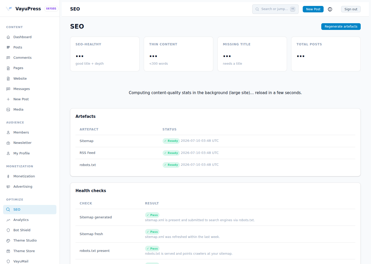Click the Advertising icon in sidebar
This screenshot has height=264, width=371.
[8, 187]
